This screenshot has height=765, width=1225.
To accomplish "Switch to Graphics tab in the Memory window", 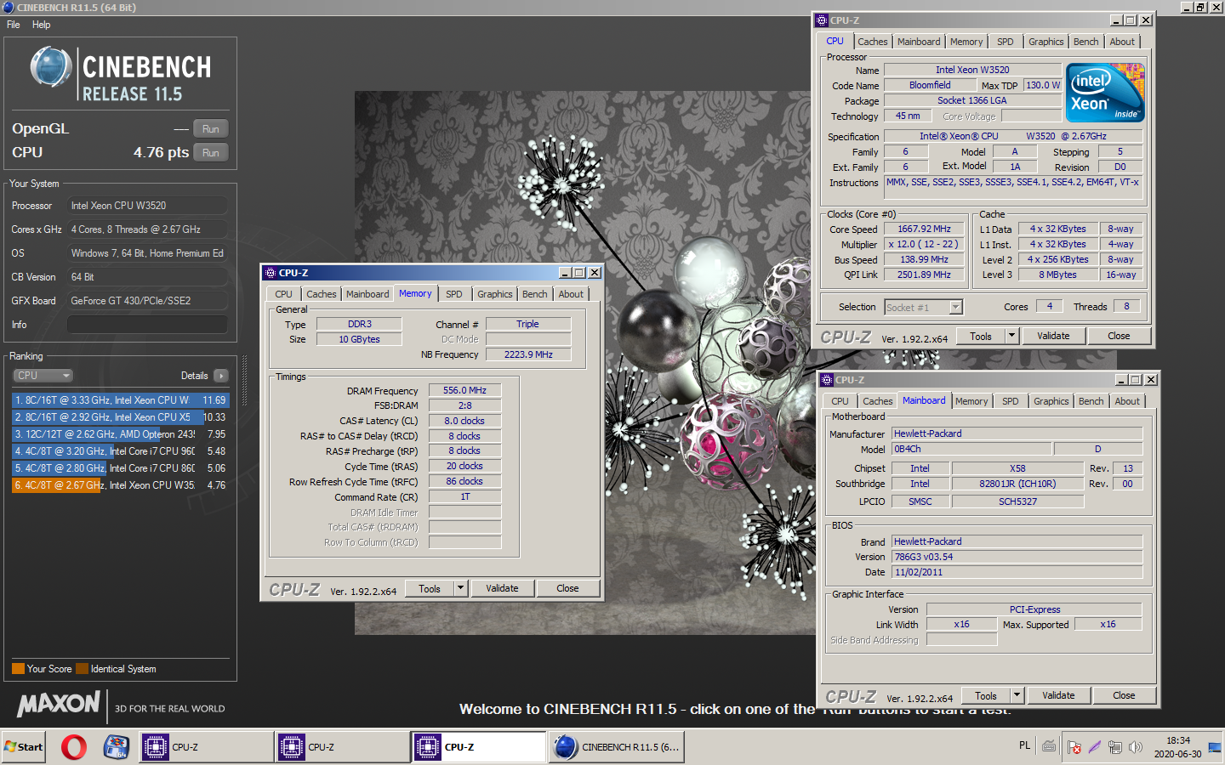I will tap(494, 294).
